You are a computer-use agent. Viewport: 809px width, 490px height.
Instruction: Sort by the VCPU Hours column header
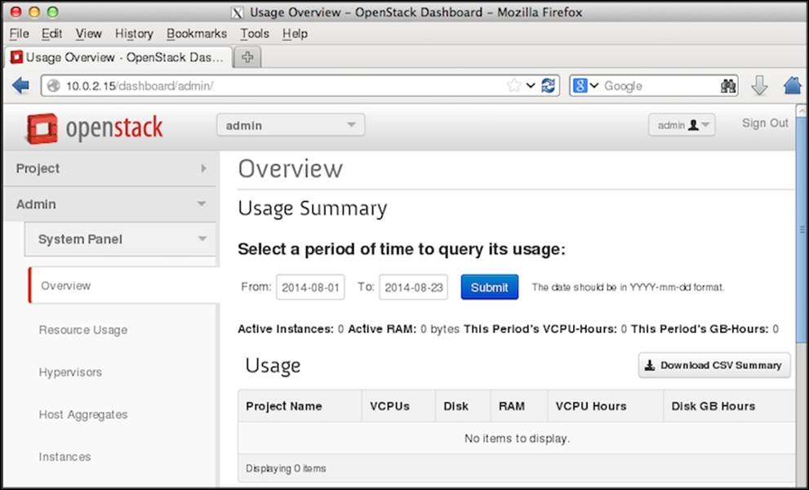pyautogui.click(x=591, y=406)
